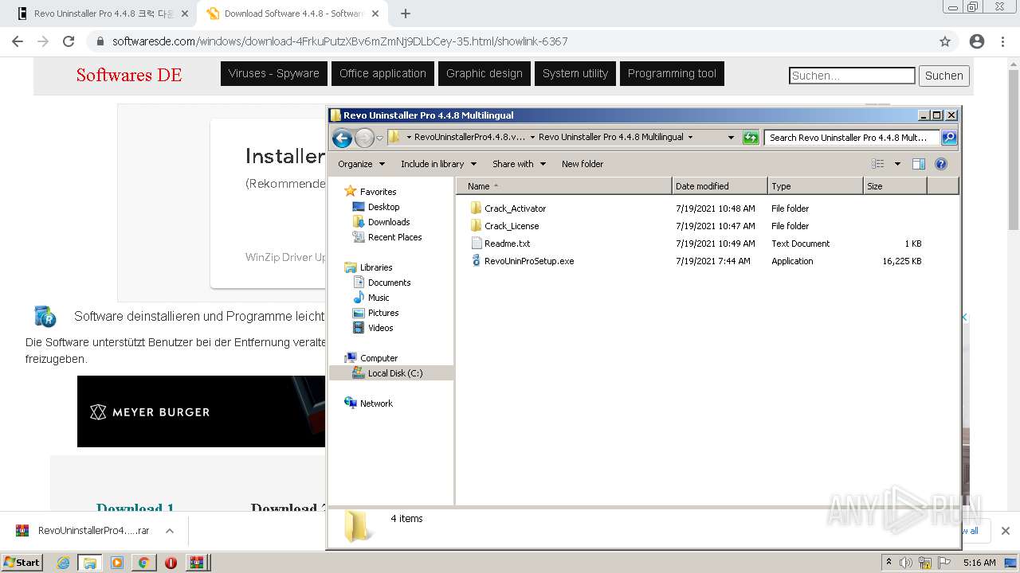Select the Crack_Activator folder

[x=515, y=209]
